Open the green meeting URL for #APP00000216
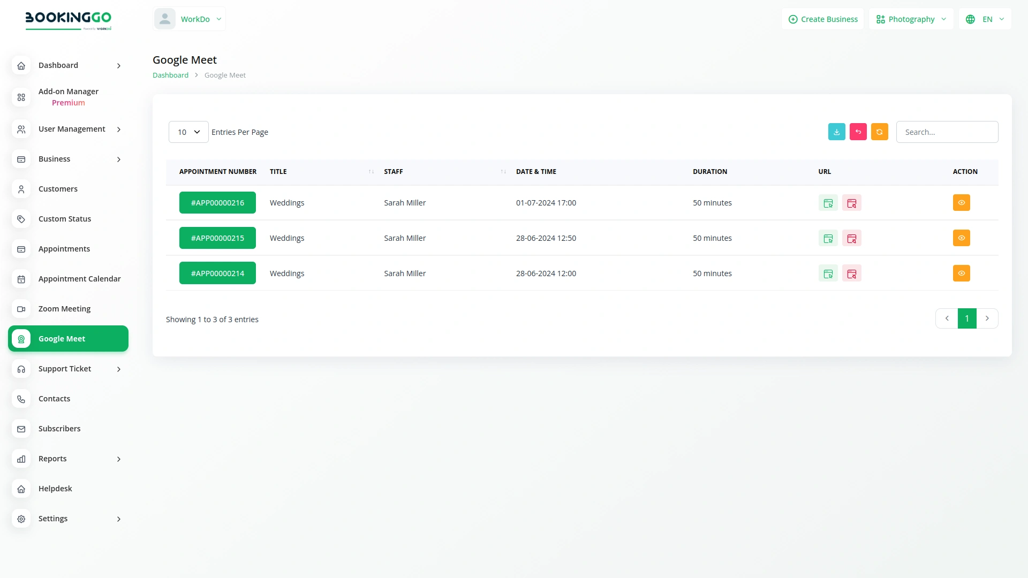This screenshot has height=578, width=1028. click(x=828, y=203)
